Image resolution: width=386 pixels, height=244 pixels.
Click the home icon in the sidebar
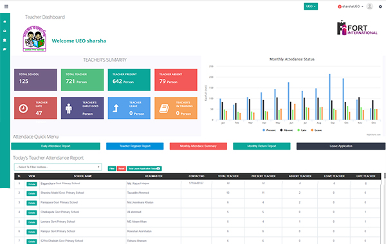5,22
